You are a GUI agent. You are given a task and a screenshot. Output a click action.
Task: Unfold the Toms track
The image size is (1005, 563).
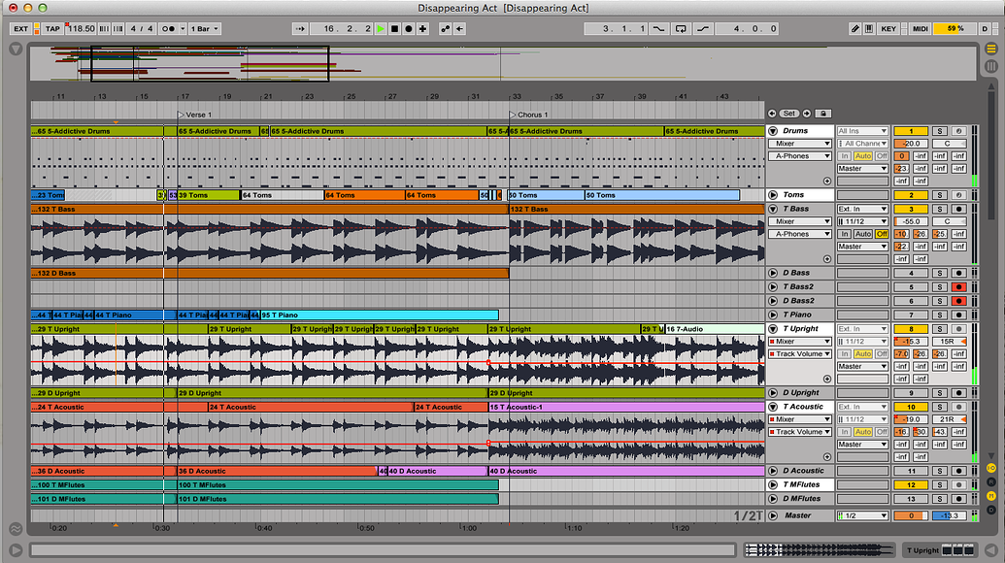(x=773, y=195)
